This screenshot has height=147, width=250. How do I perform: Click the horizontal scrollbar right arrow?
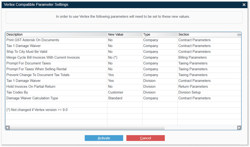(x=239, y=128)
